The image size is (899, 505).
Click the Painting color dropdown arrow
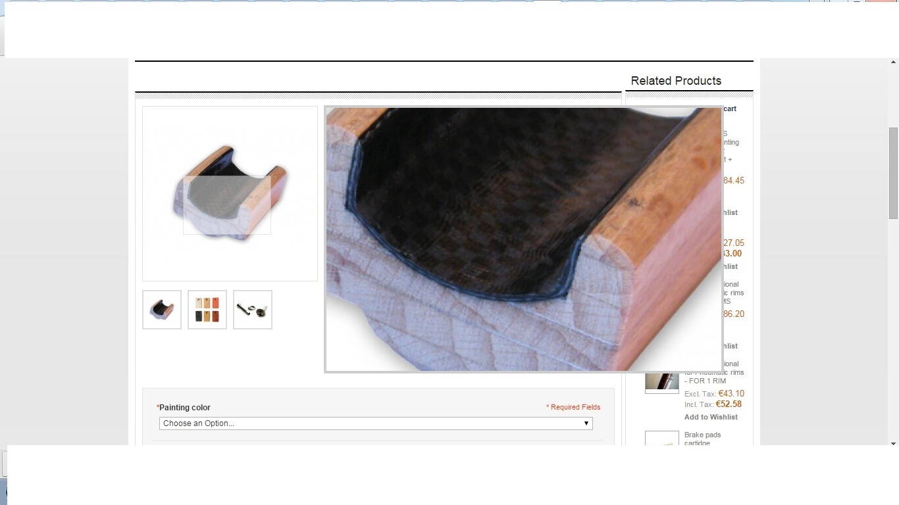[586, 423]
